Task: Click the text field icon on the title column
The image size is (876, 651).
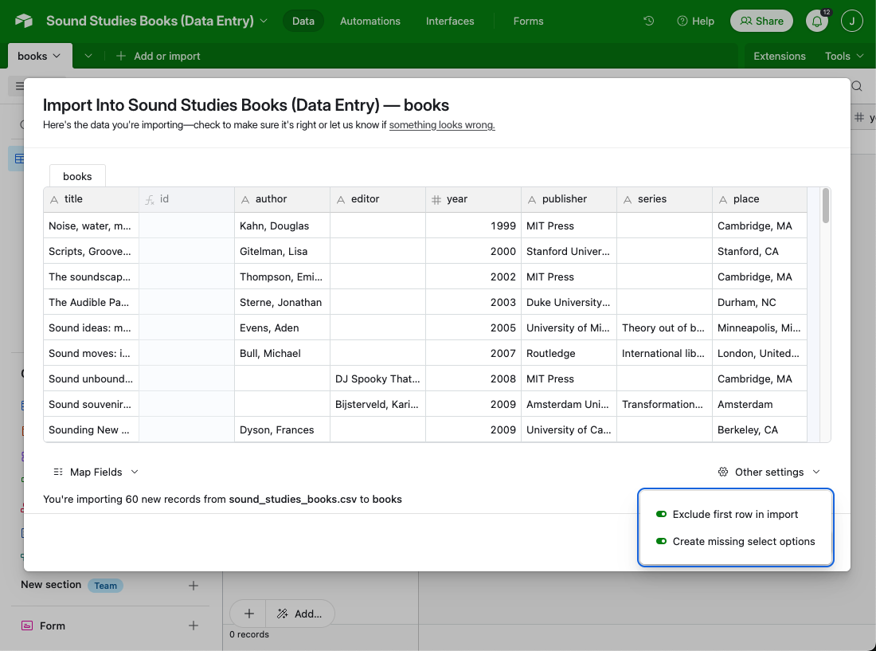Action: 53,199
